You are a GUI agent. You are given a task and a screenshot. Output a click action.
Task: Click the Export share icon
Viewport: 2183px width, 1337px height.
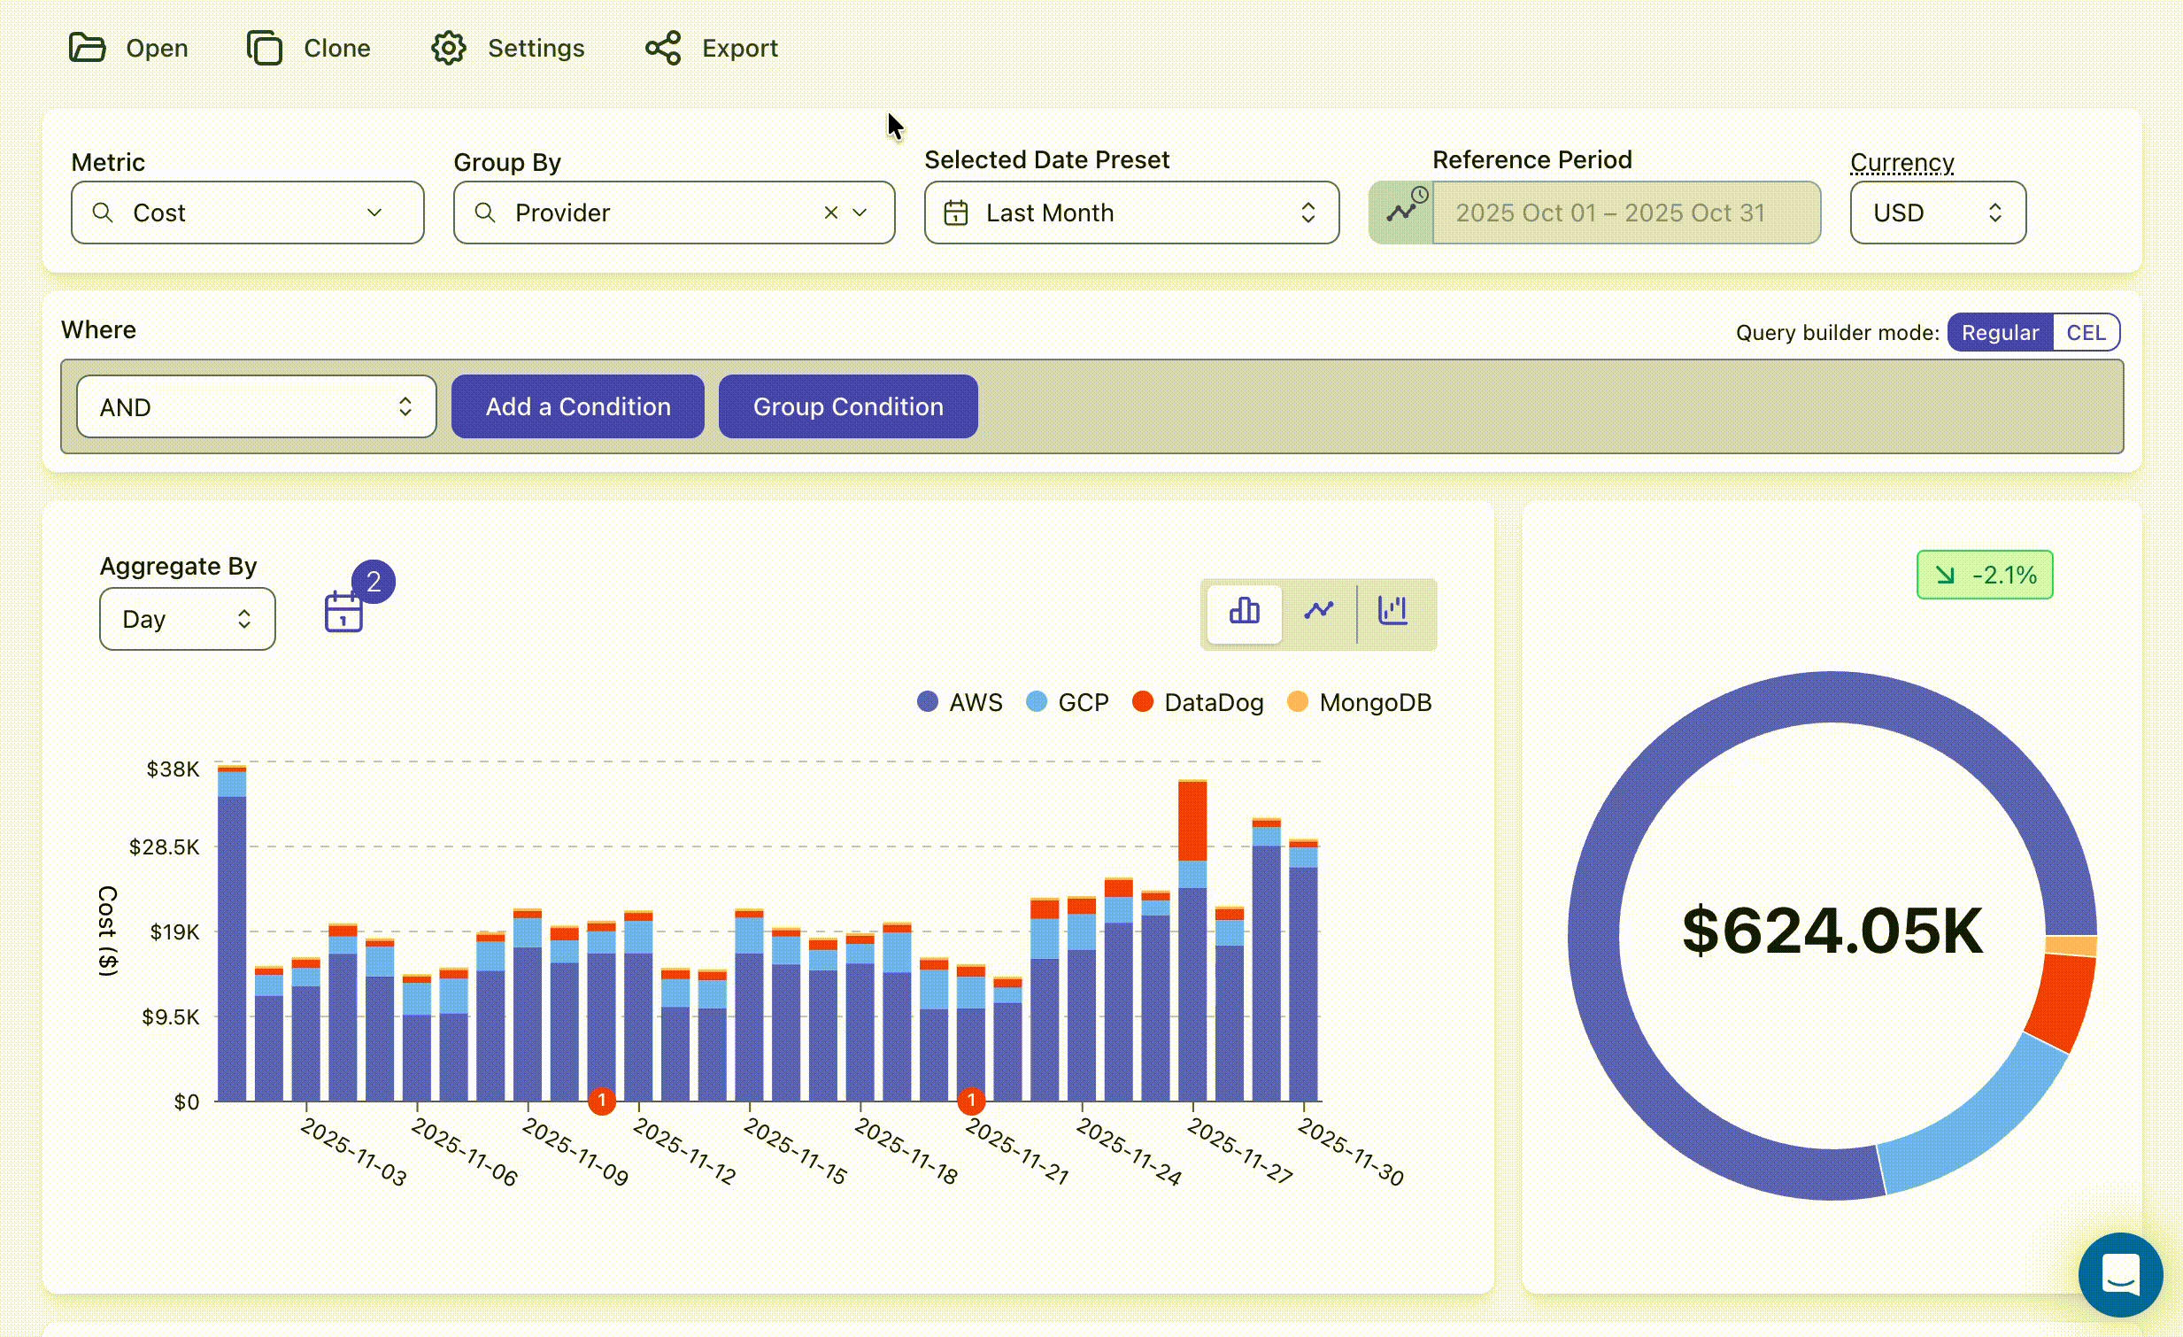point(663,48)
